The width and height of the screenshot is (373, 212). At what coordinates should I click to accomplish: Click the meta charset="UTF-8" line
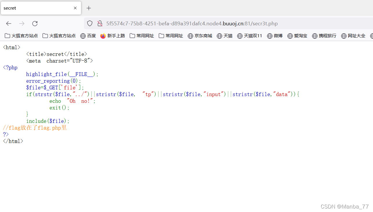pos(60,61)
